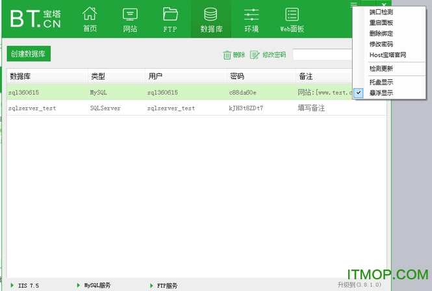Click the 填写备注 note cell
This screenshot has height=291, width=432.
(311, 108)
